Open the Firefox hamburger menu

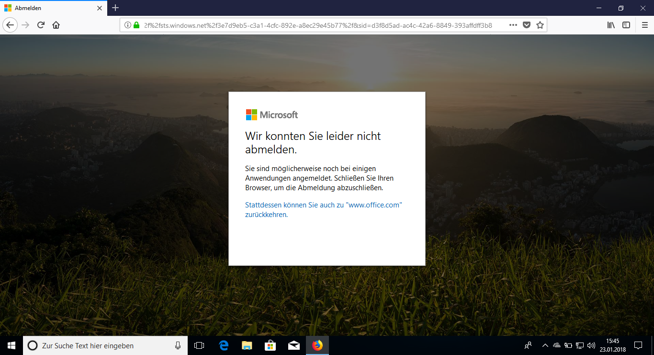pyautogui.click(x=644, y=25)
